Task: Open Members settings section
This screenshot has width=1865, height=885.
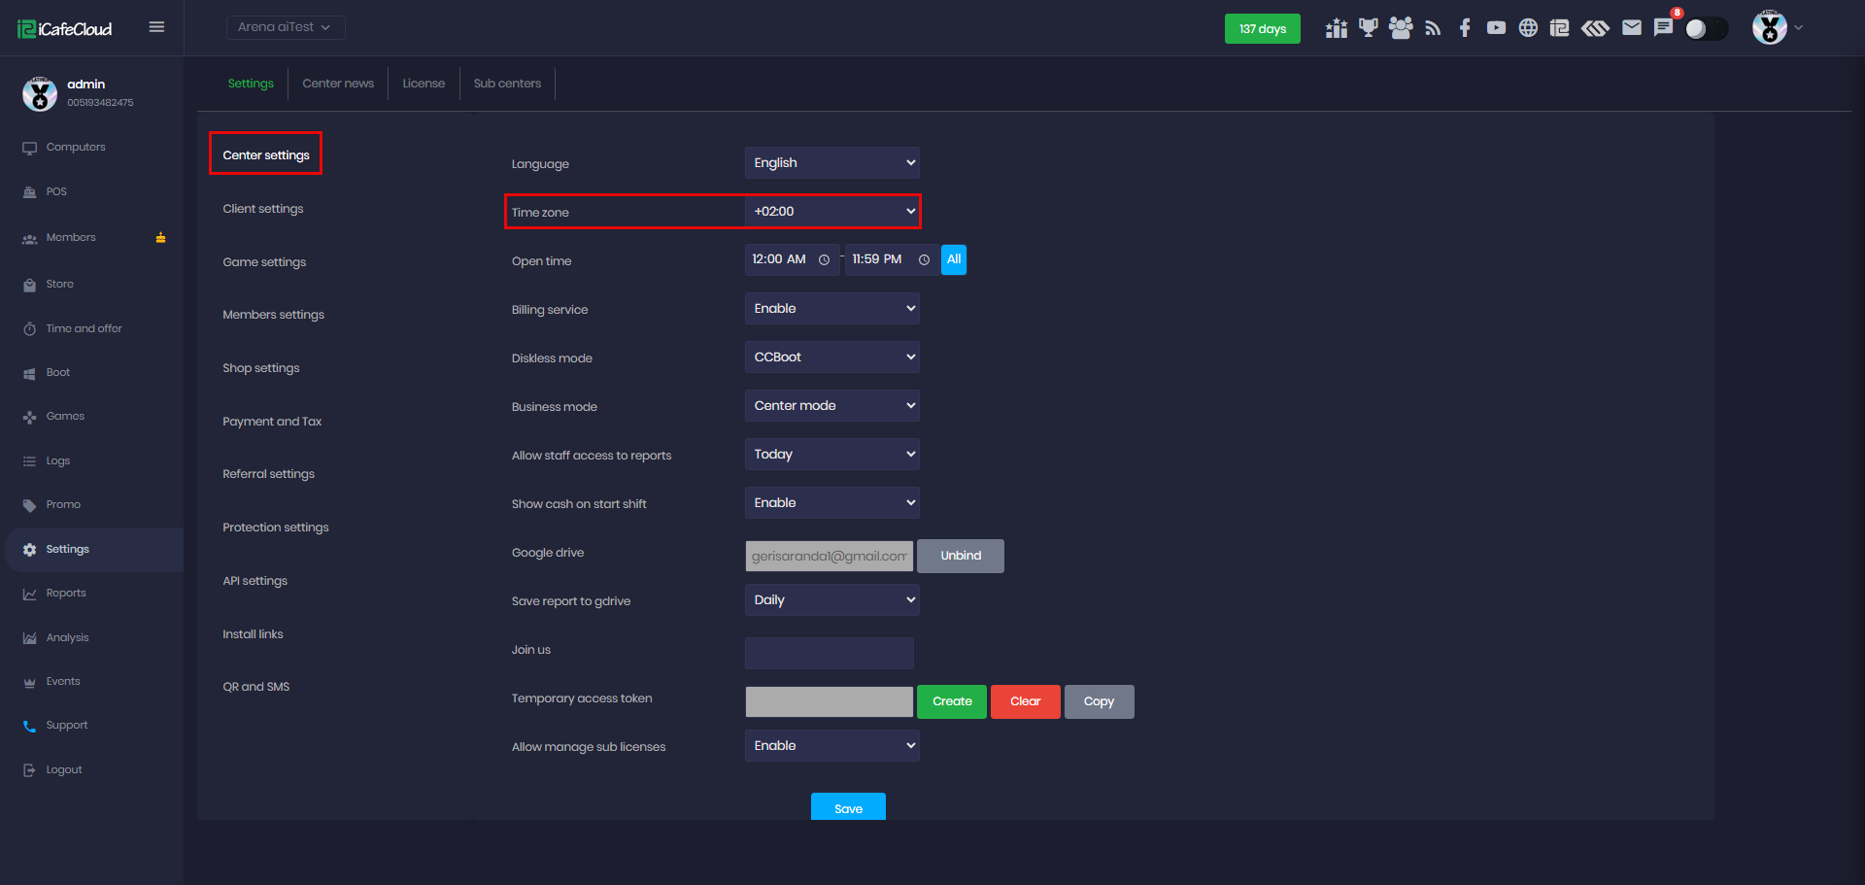Action: (274, 315)
